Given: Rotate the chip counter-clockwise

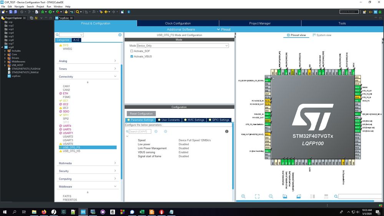Looking at the screenshot, I should (x=299, y=196).
